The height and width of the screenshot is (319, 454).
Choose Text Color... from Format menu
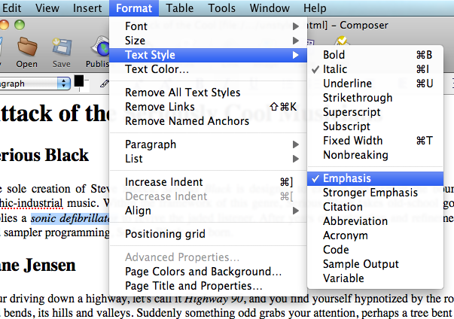157,70
